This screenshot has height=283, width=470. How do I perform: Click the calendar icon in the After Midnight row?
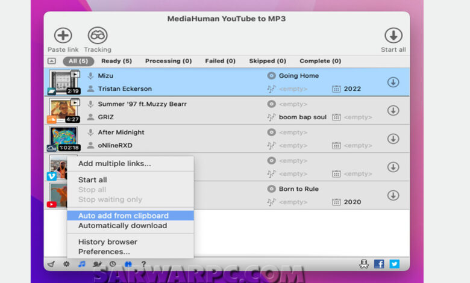[x=336, y=146]
